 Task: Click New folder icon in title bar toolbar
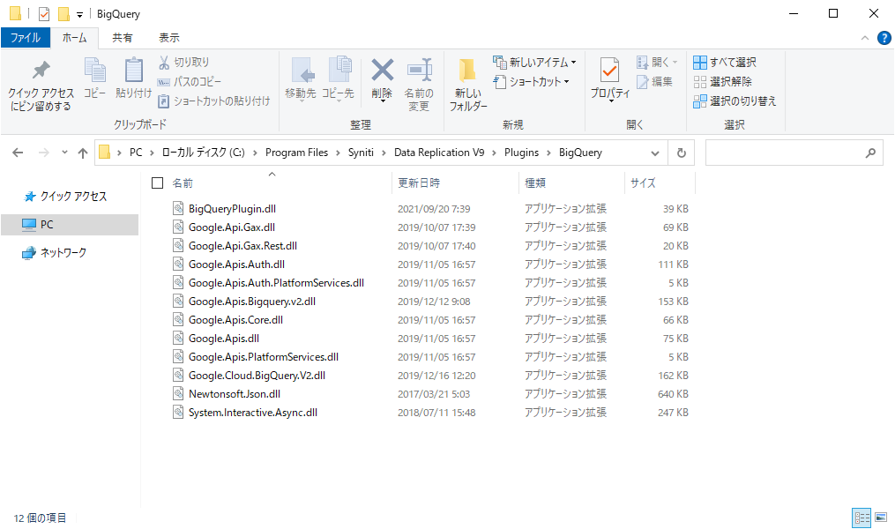pyautogui.click(x=63, y=14)
